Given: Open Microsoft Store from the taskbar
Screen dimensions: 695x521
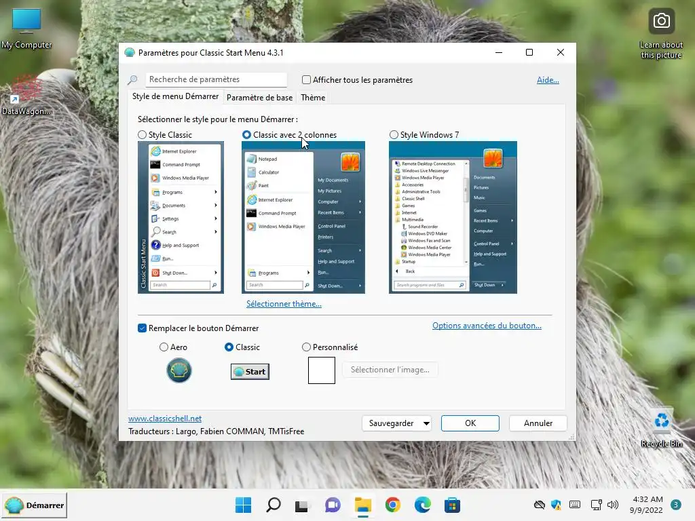Looking at the screenshot, I should 452,505.
